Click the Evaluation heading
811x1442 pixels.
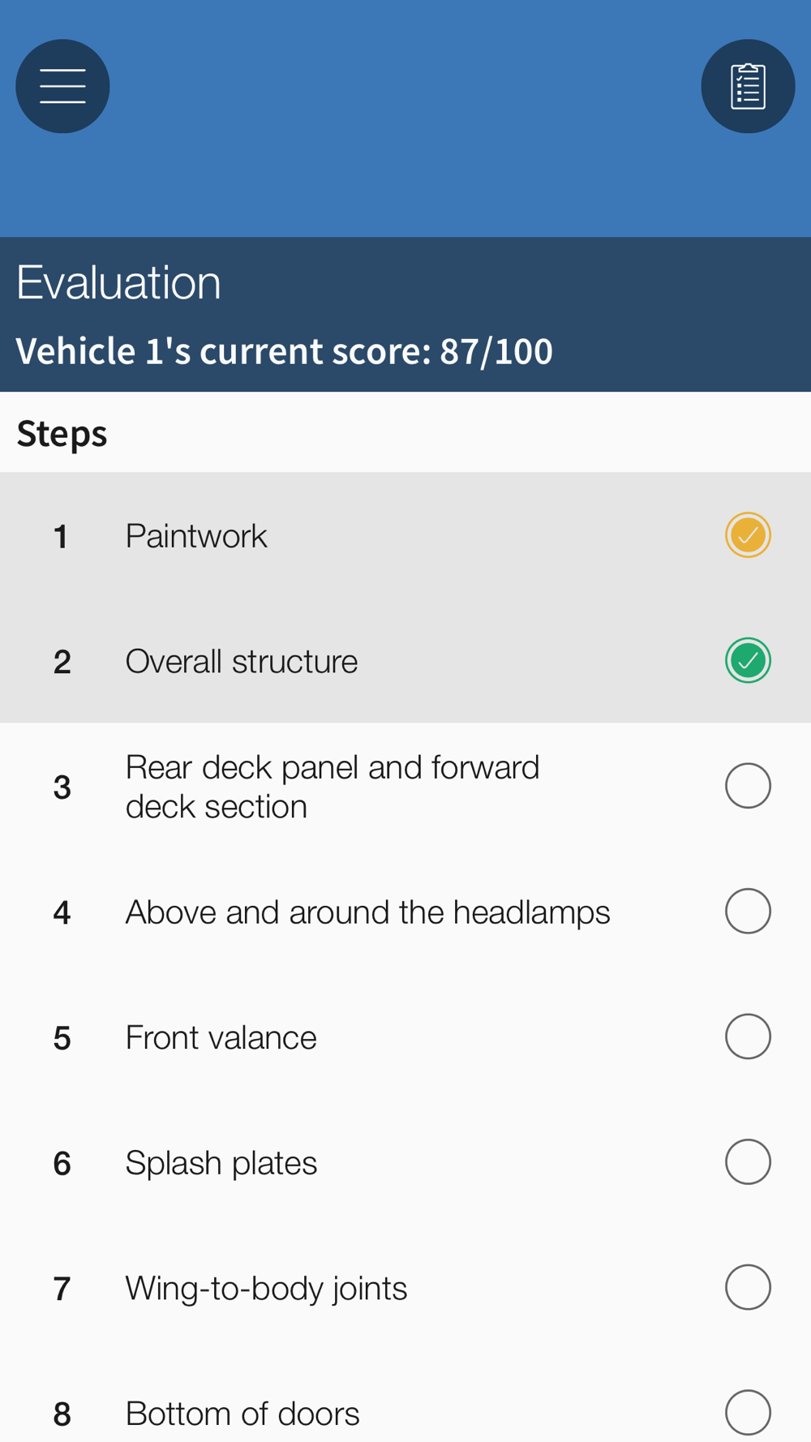tap(118, 282)
